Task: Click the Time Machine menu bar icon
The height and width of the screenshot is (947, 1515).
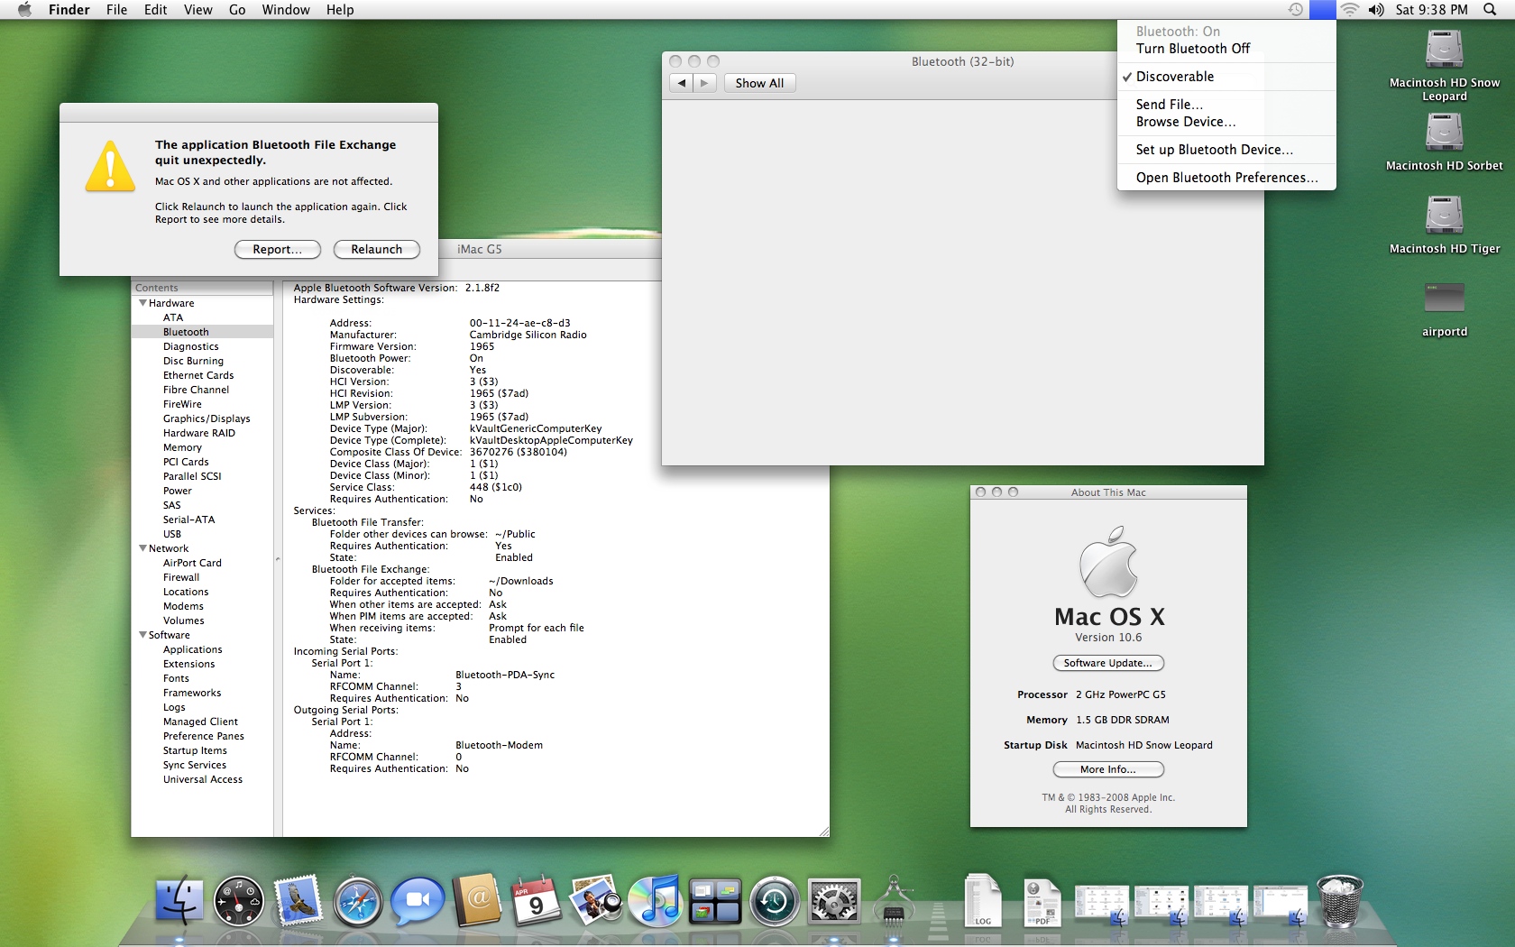Action: click(1296, 10)
